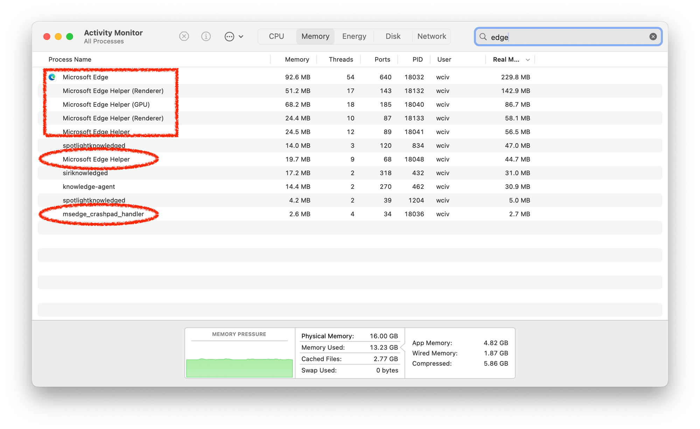
Task: Select spotlightknowledged process with PID 834
Action: (x=350, y=145)
